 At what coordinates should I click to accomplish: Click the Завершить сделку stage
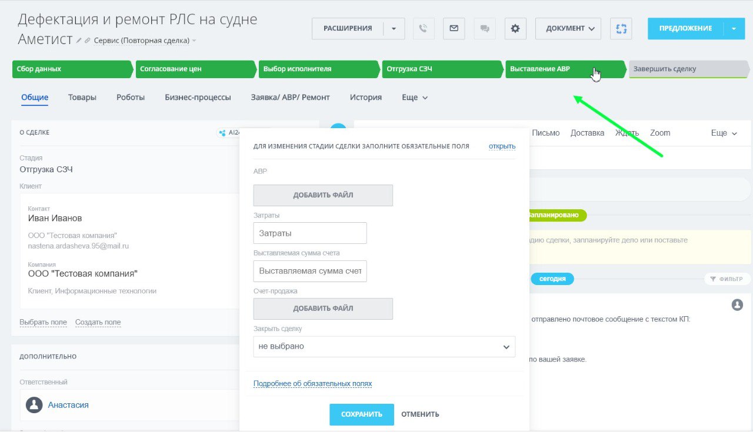coord(688,69)
